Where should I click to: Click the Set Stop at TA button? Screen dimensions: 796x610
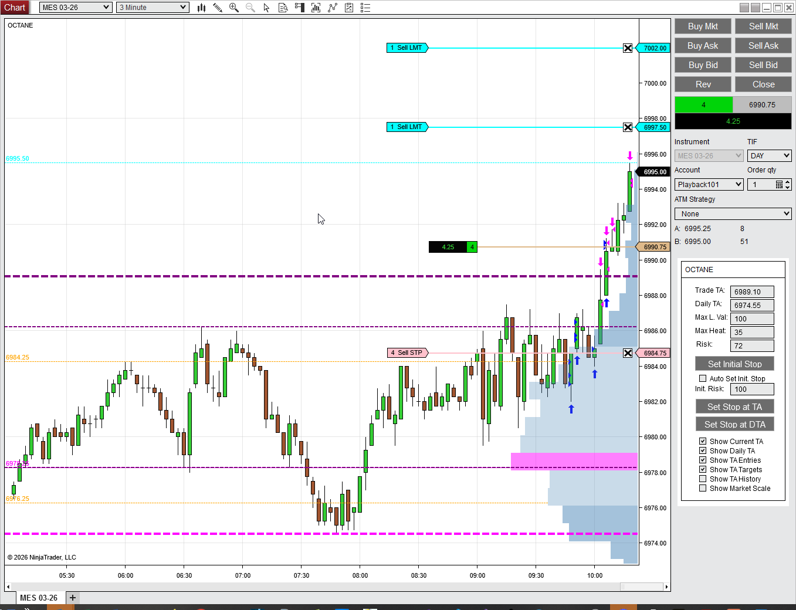coord(734,406)
